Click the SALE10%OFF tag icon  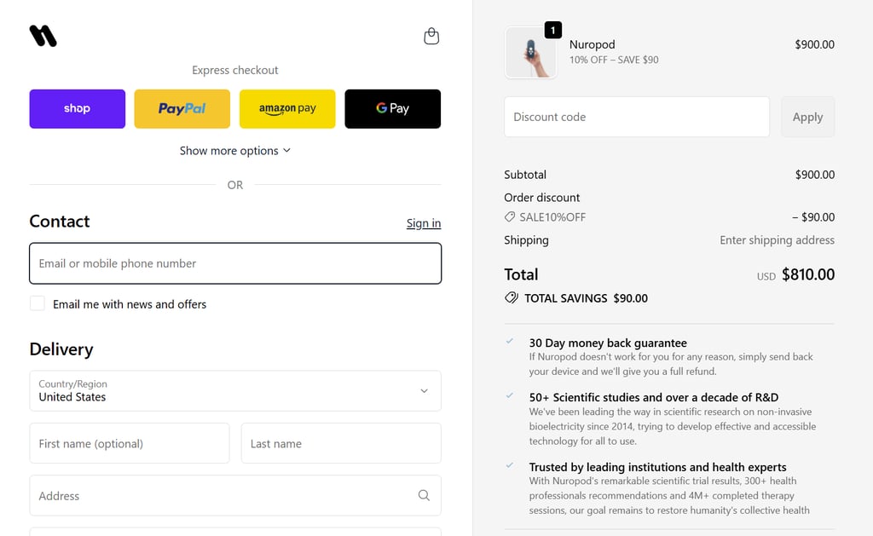click(510, 217)
